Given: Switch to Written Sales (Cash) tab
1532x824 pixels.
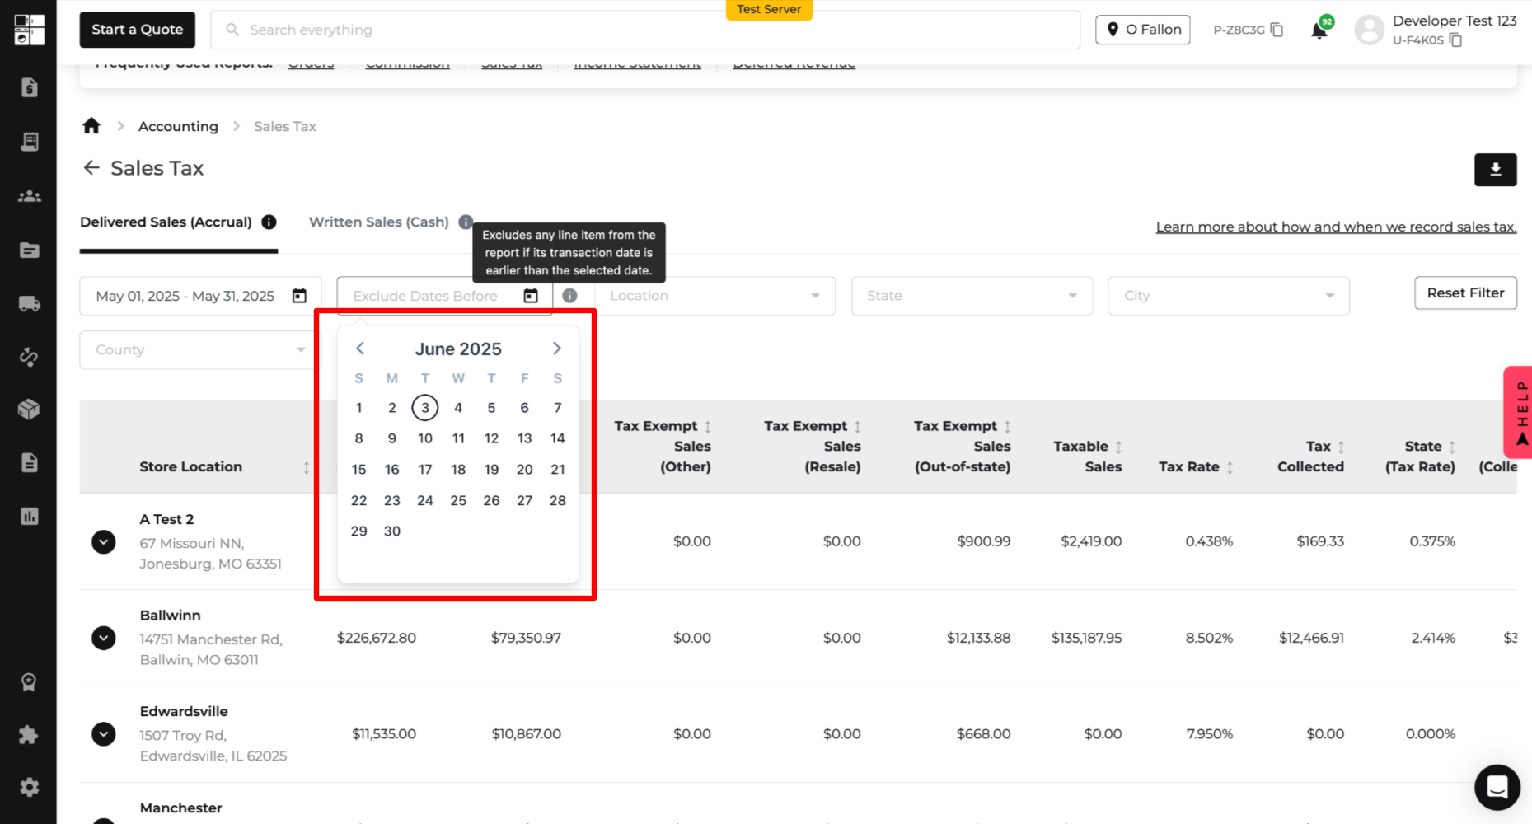Looking at the screenshot, I should point(378,222).
